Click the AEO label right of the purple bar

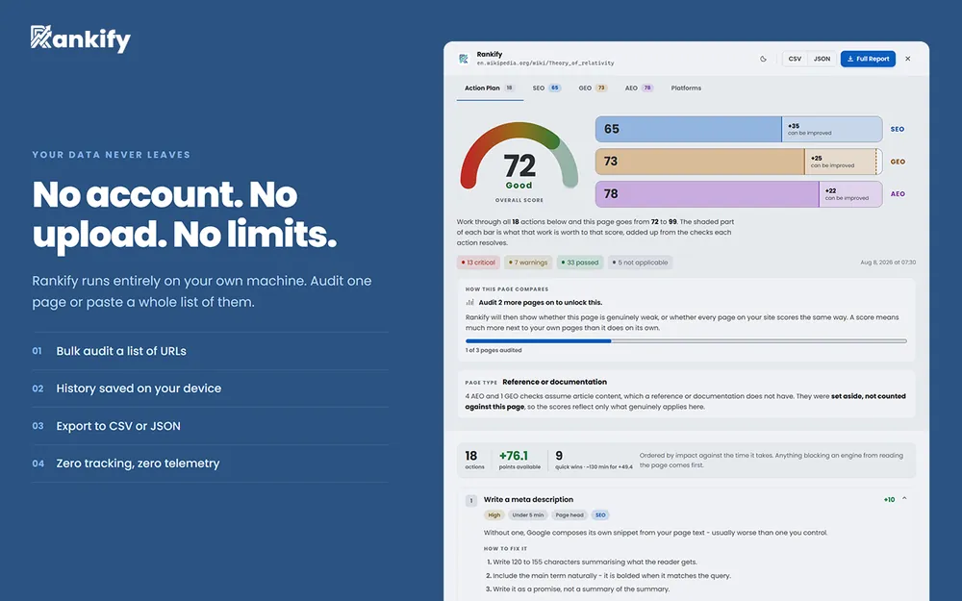point(898,194)
